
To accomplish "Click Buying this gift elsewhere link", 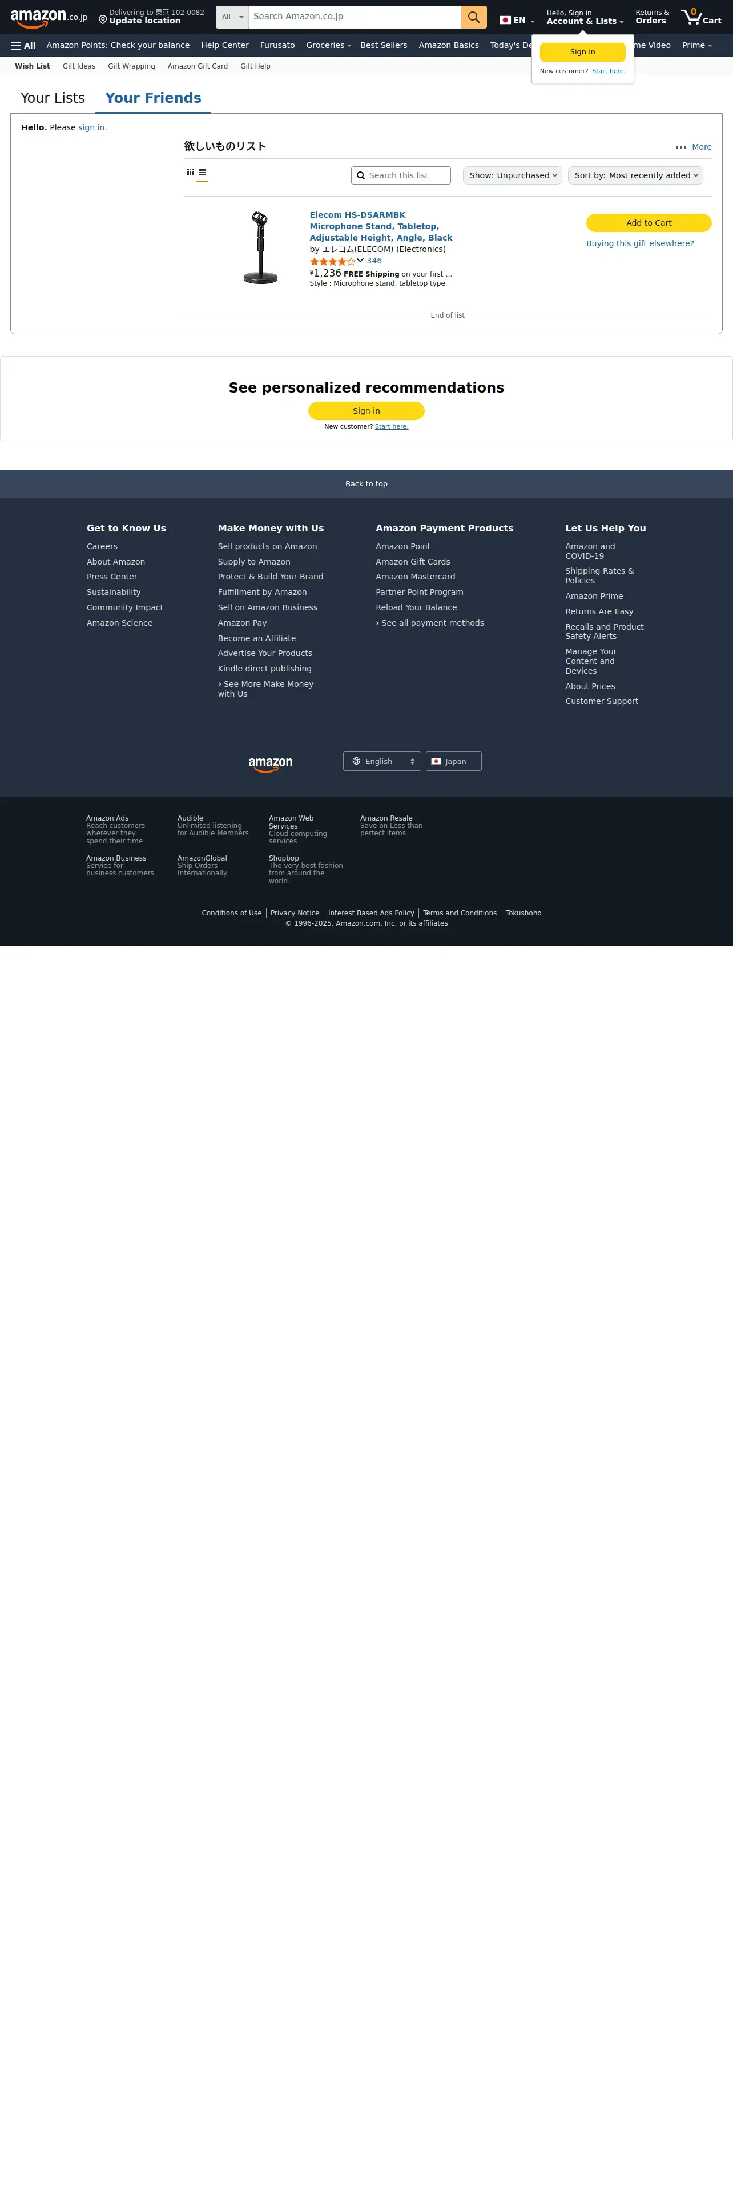I will tap(640, 243).
